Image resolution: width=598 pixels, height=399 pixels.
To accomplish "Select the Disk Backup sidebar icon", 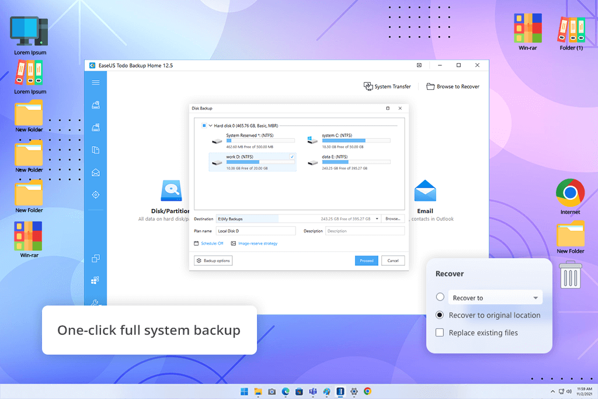I will [96, 105].
